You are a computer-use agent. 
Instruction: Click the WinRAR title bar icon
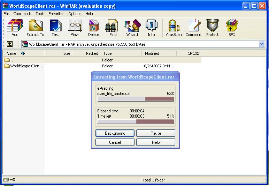coord(5,6)
